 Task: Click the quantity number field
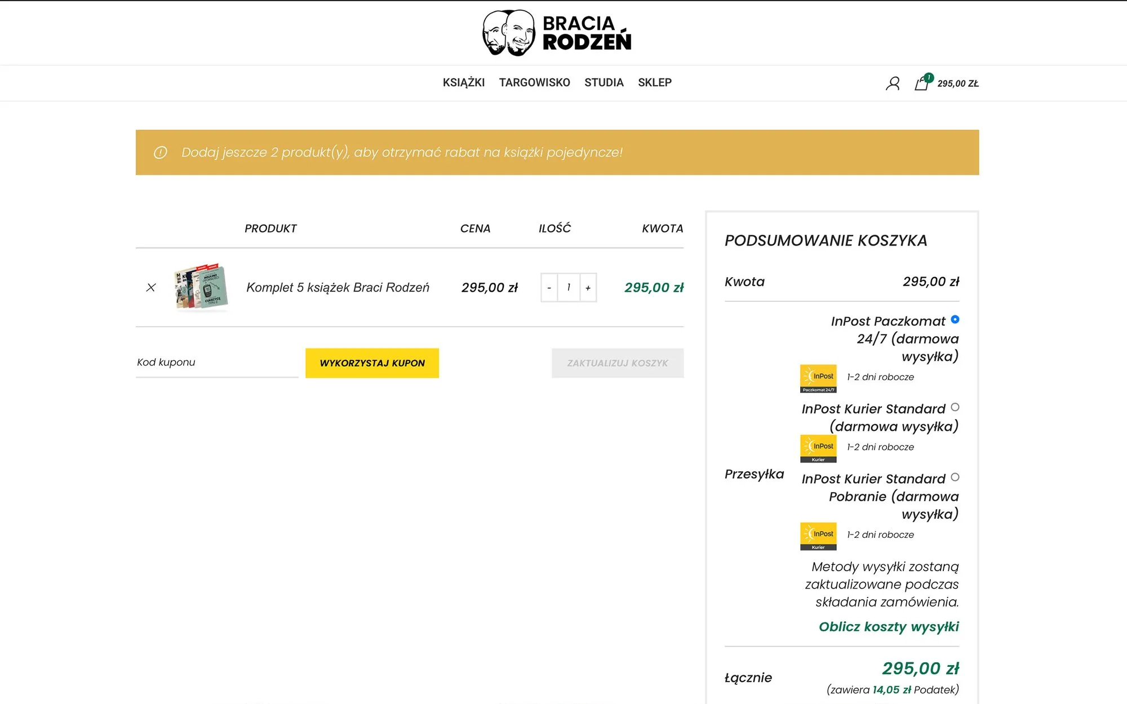[569, 288]
